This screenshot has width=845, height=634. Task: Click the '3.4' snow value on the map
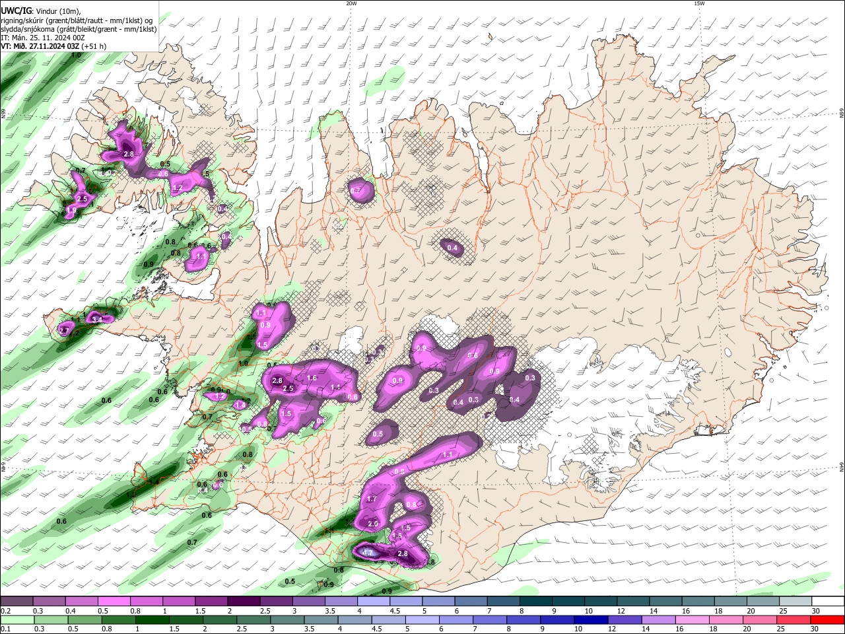(97, 320)
